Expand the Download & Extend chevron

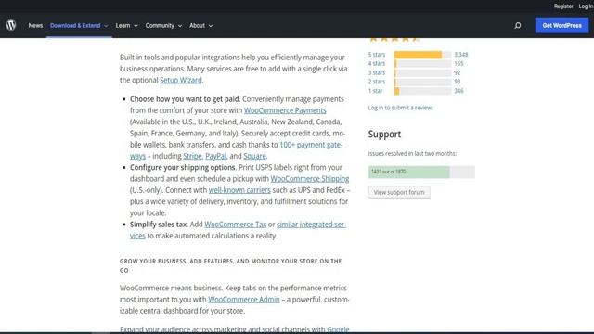(106, 26)
